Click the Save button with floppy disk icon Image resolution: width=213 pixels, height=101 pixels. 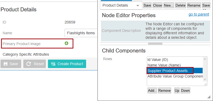pyautogui.click(x=11, y=64)
